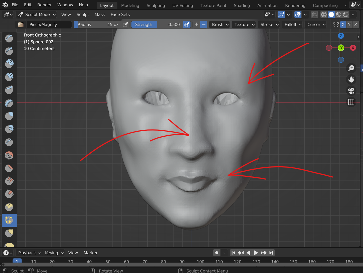Click the pan view hand icon
This screenshot has width=363, height=273.
[351, 79]
